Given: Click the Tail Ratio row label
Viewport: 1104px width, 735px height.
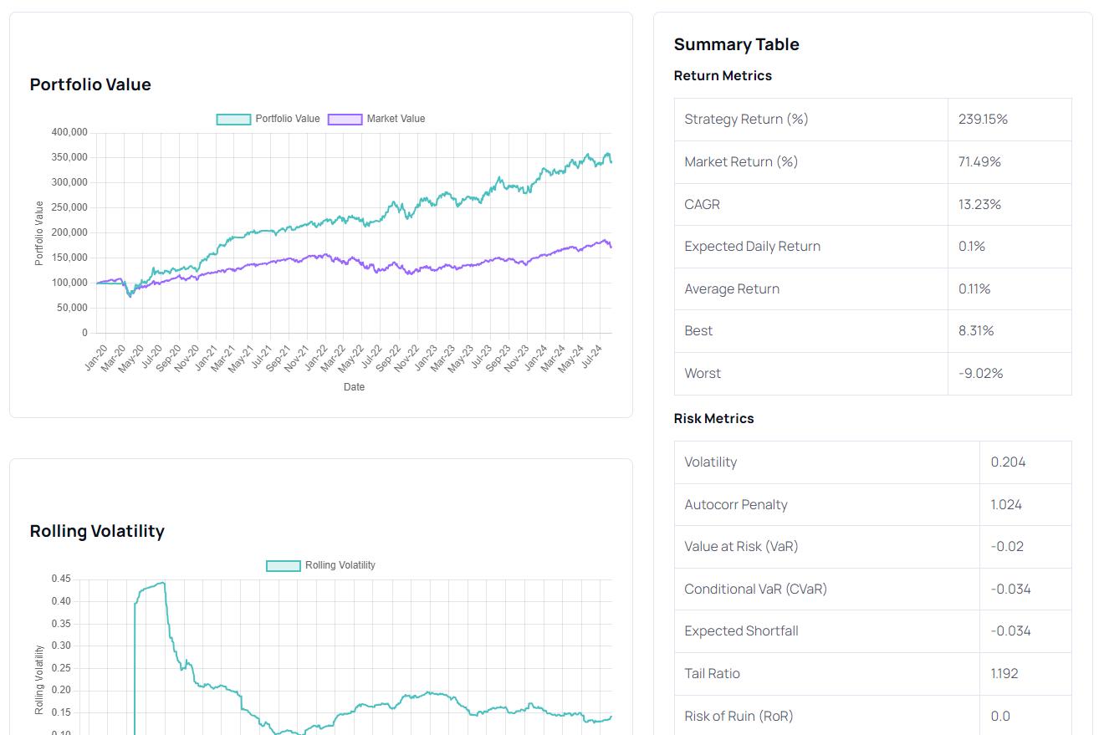Looking at the screenshot, I should pos(712,673).
